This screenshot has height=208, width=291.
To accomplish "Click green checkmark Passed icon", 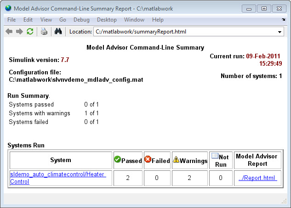I will (x=118, y=159).
